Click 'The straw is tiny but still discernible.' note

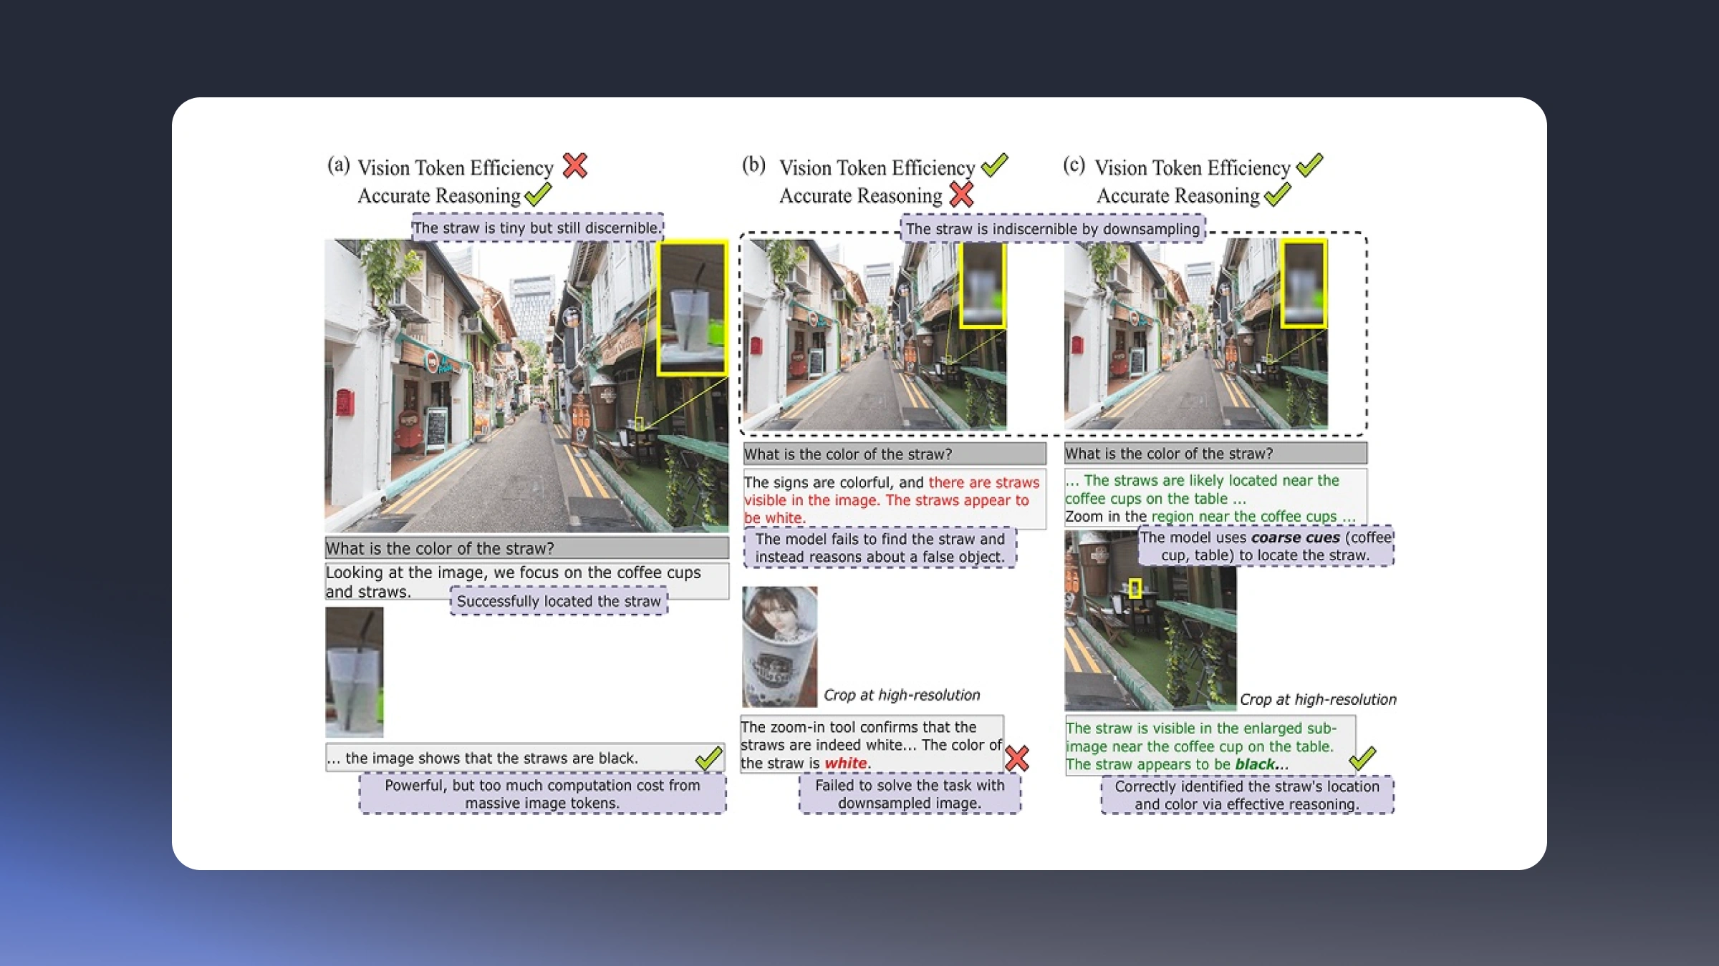(537, 228)
